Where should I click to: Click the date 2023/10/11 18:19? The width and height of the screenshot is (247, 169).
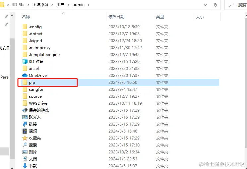click(125, 103)
